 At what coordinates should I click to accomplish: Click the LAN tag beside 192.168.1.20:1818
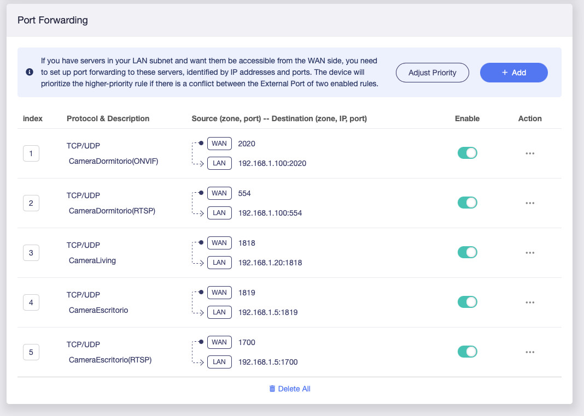click(x=219, y=263)
